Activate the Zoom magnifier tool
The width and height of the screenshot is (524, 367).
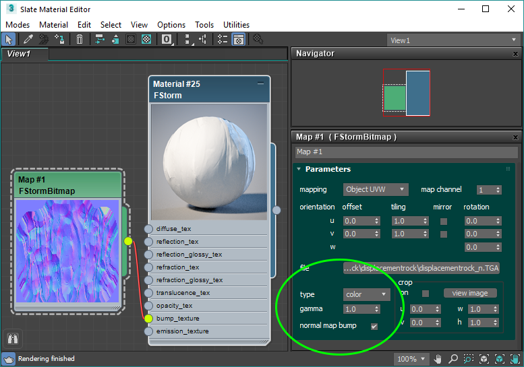[453, 359]
